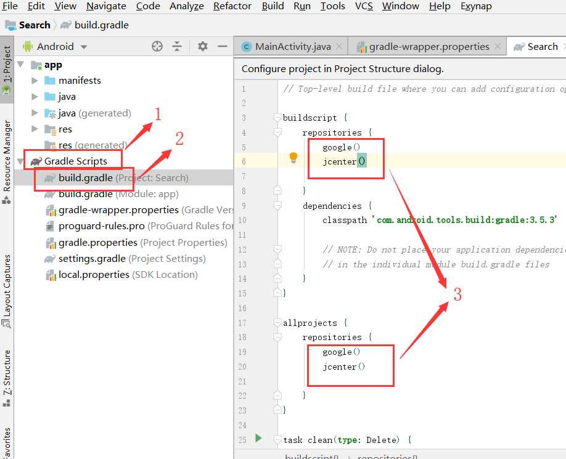The width and height of the screenshot is (566, 459).
Task: Fold the allprojects block at line 17
Action: click(277, 323)
